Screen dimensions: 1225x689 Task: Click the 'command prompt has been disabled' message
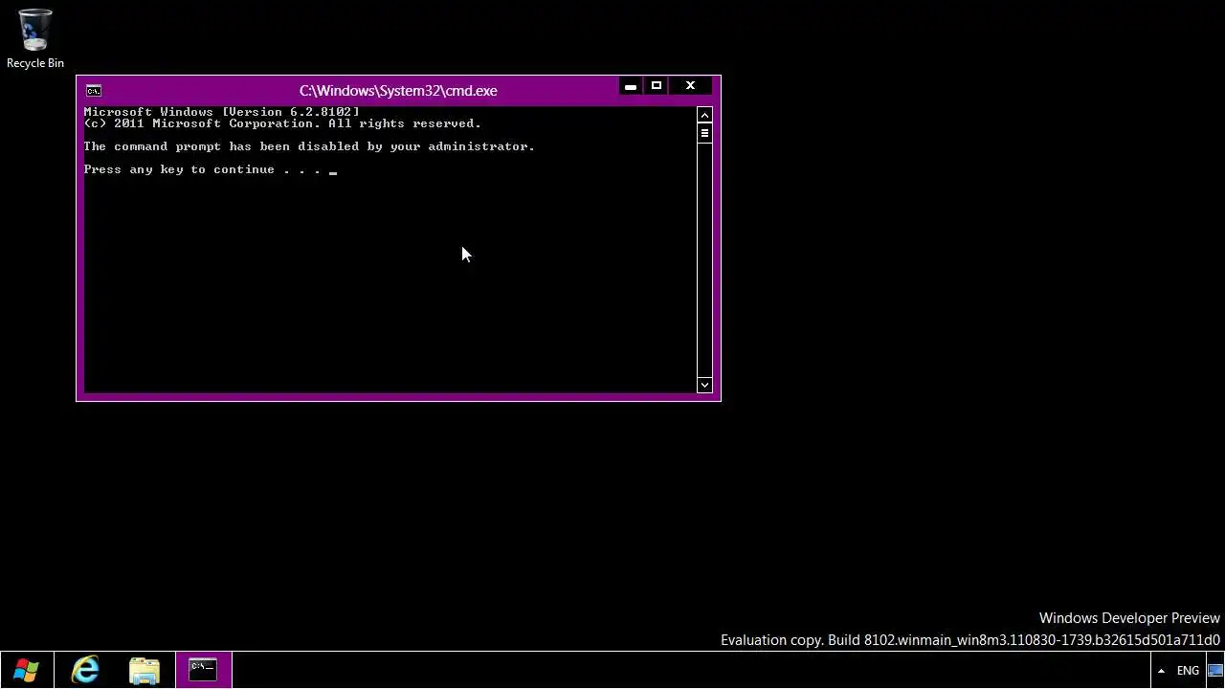309,146
